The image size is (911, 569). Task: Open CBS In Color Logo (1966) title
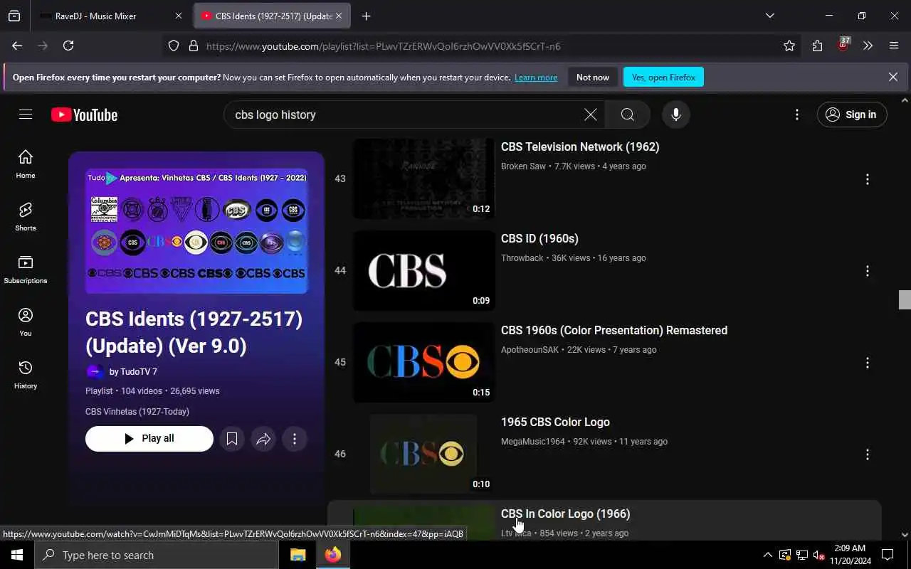click(565, 514)
